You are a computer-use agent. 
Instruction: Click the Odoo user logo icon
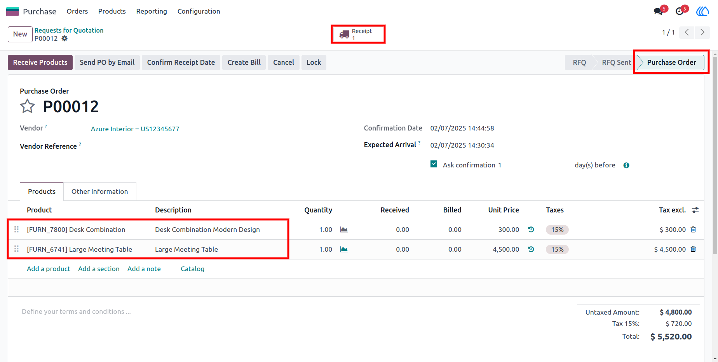[702, 11]
